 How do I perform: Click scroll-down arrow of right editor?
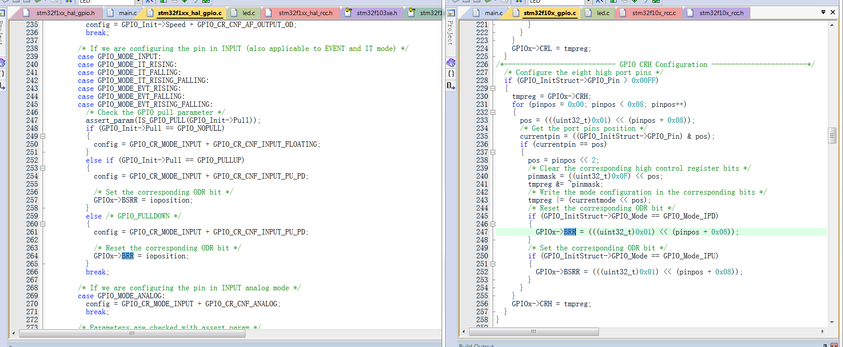click(x=832, y=322)
